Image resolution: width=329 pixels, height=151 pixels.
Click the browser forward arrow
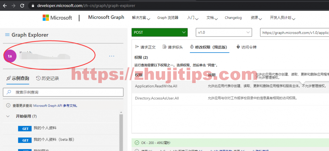[x=13, y=6]
